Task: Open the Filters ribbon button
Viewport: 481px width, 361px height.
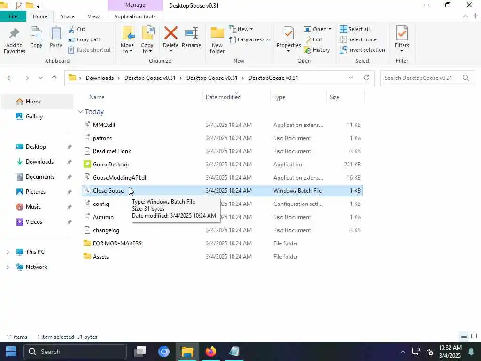Action: (x=402, y=39)
